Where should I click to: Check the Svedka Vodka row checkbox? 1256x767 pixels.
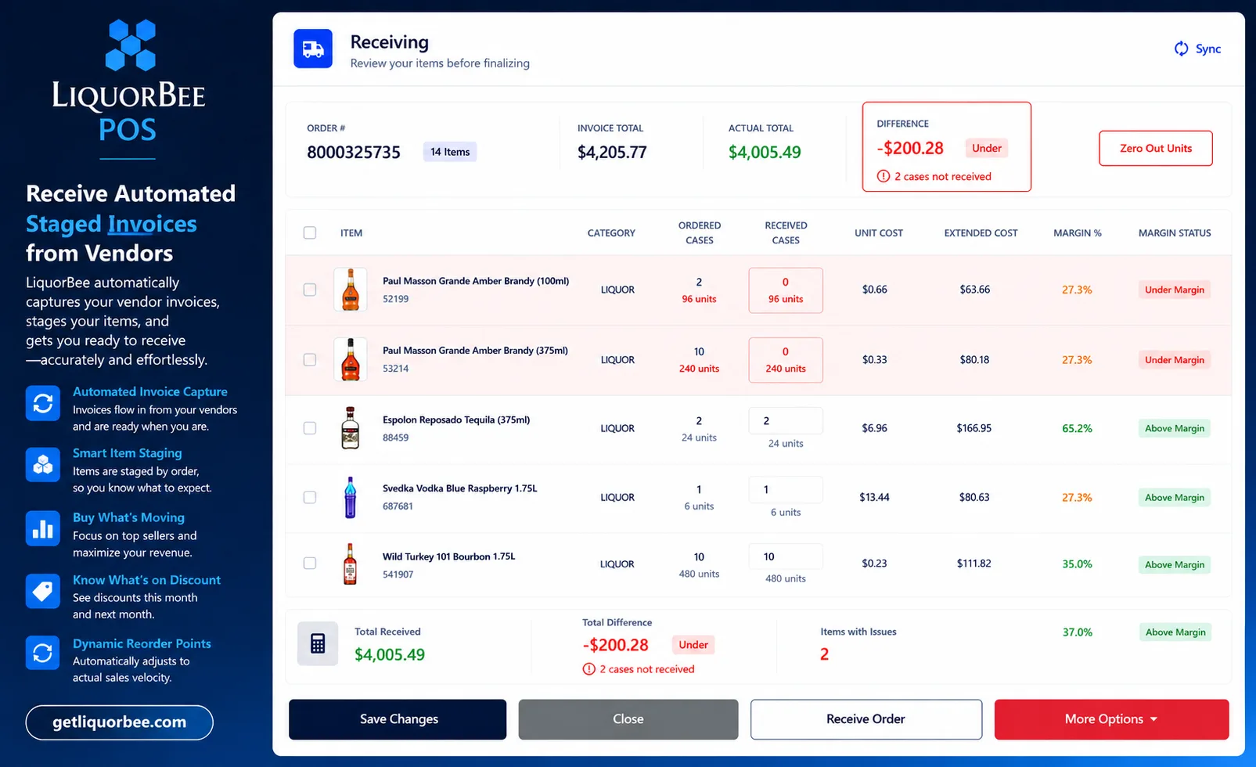tap(310, 497)
